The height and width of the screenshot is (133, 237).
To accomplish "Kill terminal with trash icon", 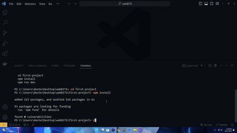I will 216,65.
